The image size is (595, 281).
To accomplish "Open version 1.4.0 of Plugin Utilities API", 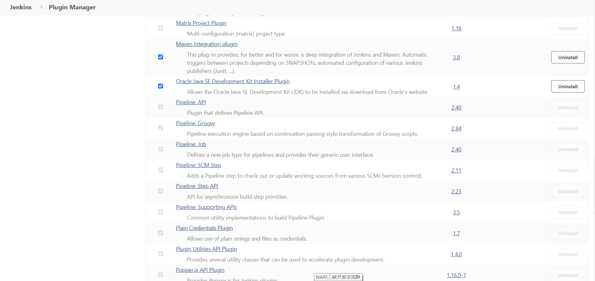I will tap(456, 254).
